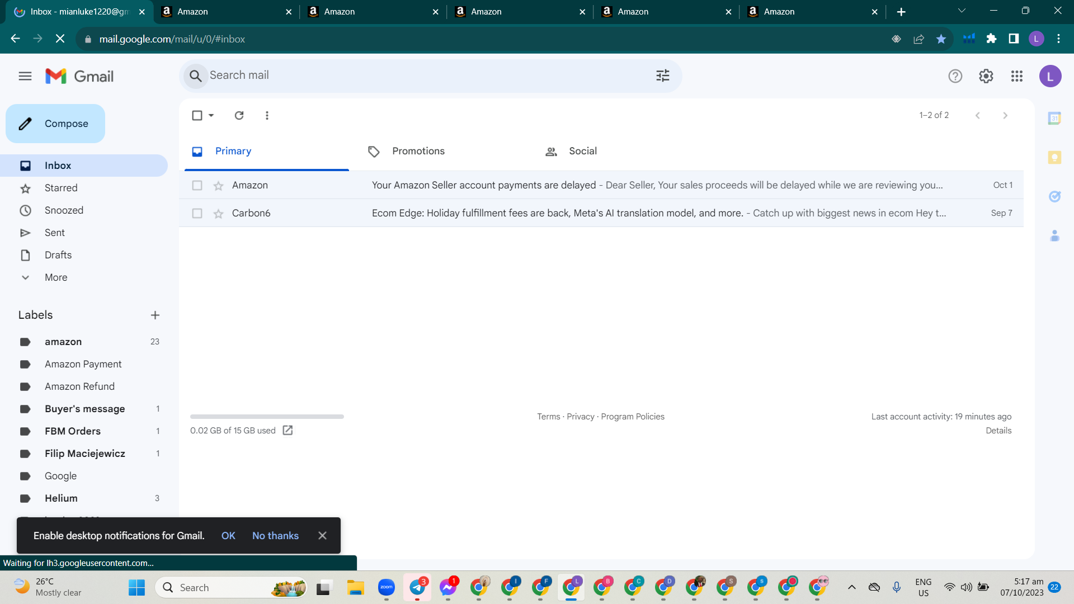
Task: Star the Amazon email
Action: 218,186
